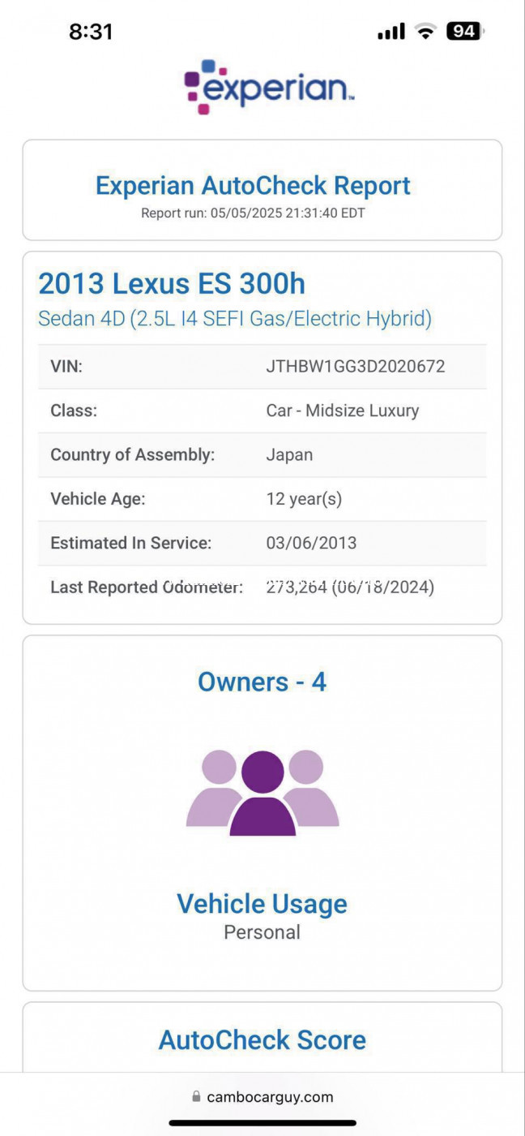
Task: Tap the Estimated In Service date
Action: click(x=311, y=543)
